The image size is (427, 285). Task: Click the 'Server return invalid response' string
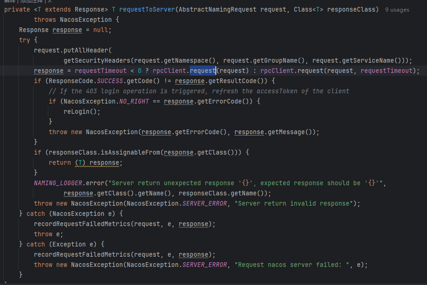tap(294, 203)
